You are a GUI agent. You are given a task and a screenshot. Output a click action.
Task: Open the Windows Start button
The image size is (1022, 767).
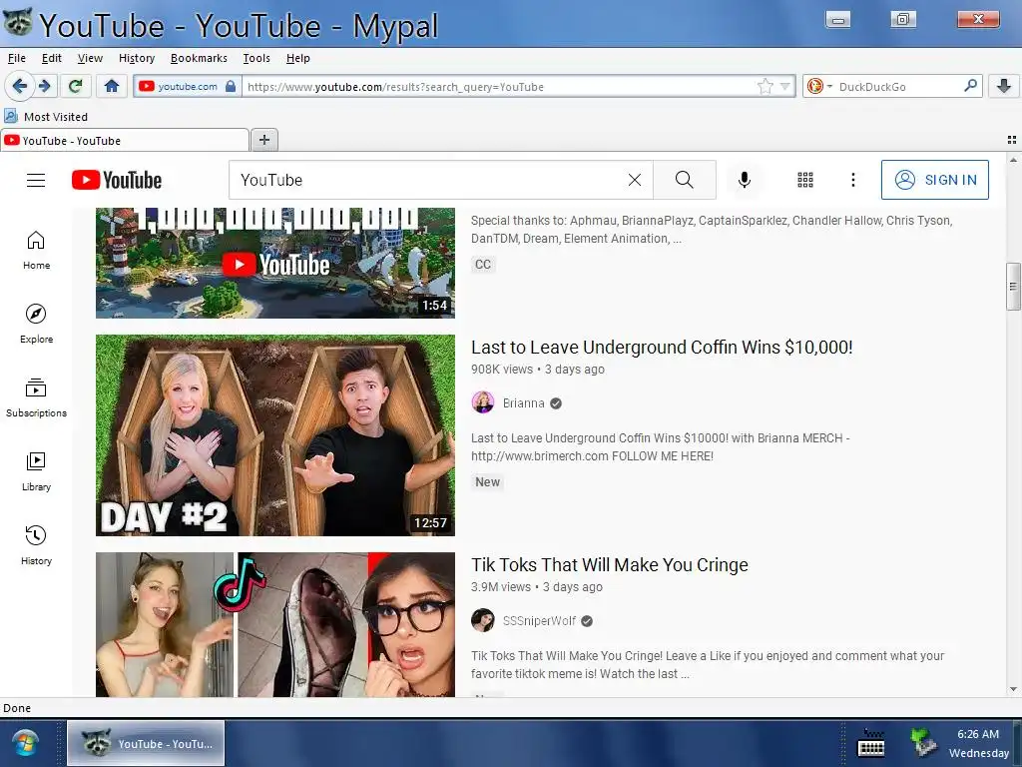[25, 743]
